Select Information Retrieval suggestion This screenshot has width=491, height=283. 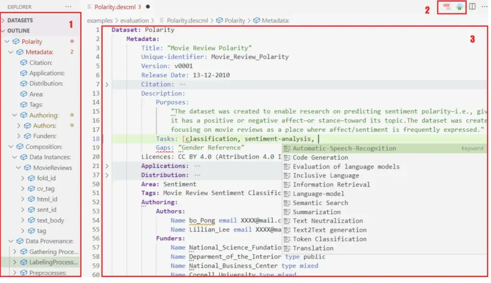pyautogui.click(x=384, y=185)
